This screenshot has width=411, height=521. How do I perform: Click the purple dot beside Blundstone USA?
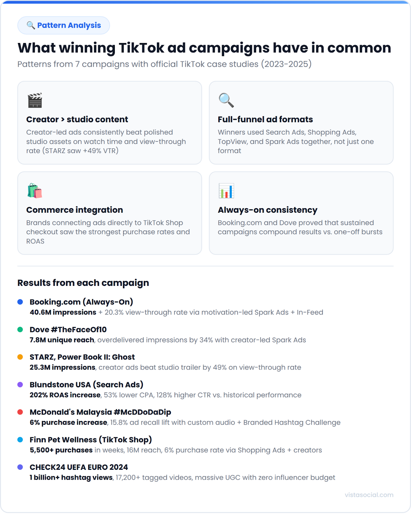coord(20,385)
